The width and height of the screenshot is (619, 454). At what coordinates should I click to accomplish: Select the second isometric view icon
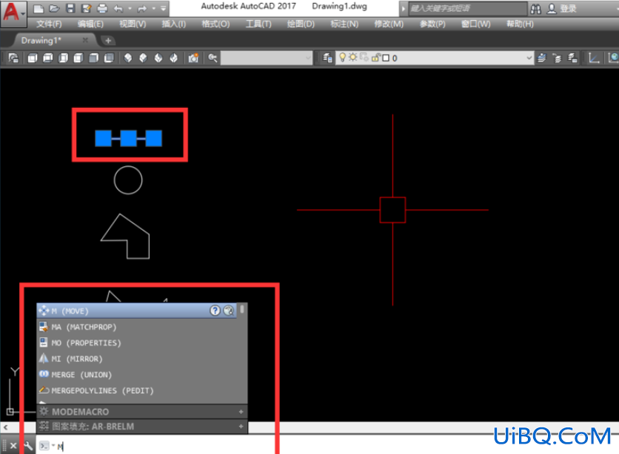144,58
